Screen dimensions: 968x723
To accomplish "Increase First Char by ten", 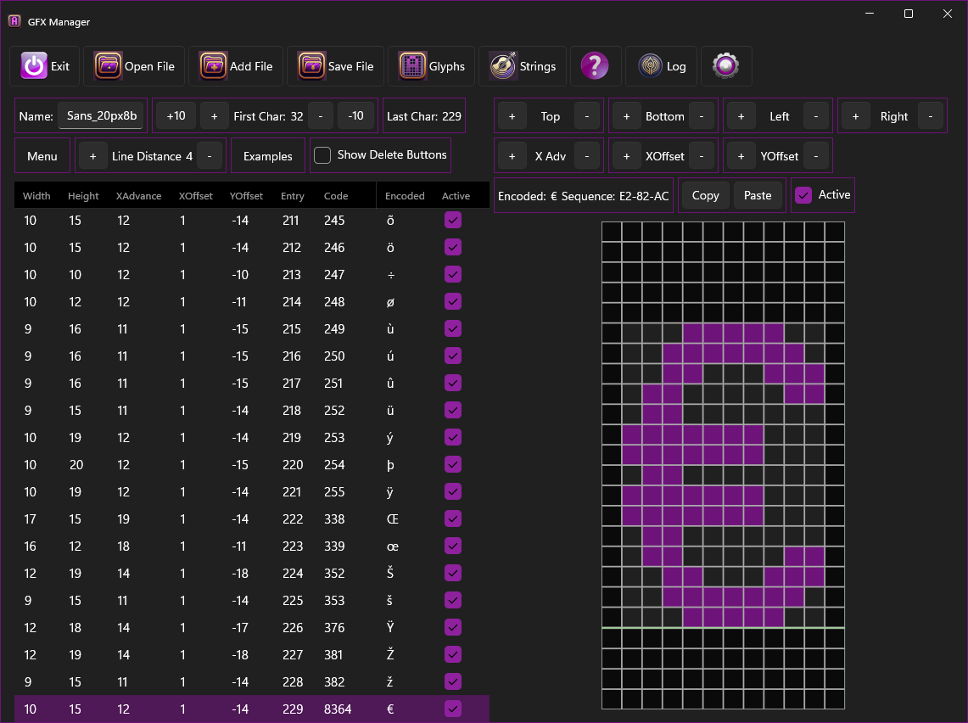I will pos(176,115).
